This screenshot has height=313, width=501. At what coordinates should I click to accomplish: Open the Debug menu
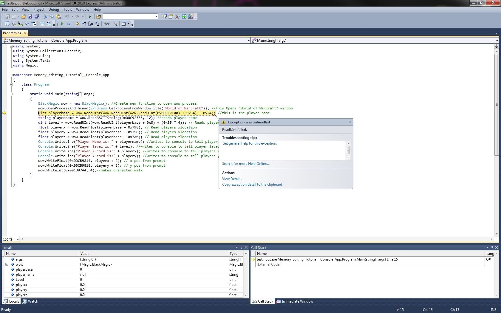tap(54, 10)
